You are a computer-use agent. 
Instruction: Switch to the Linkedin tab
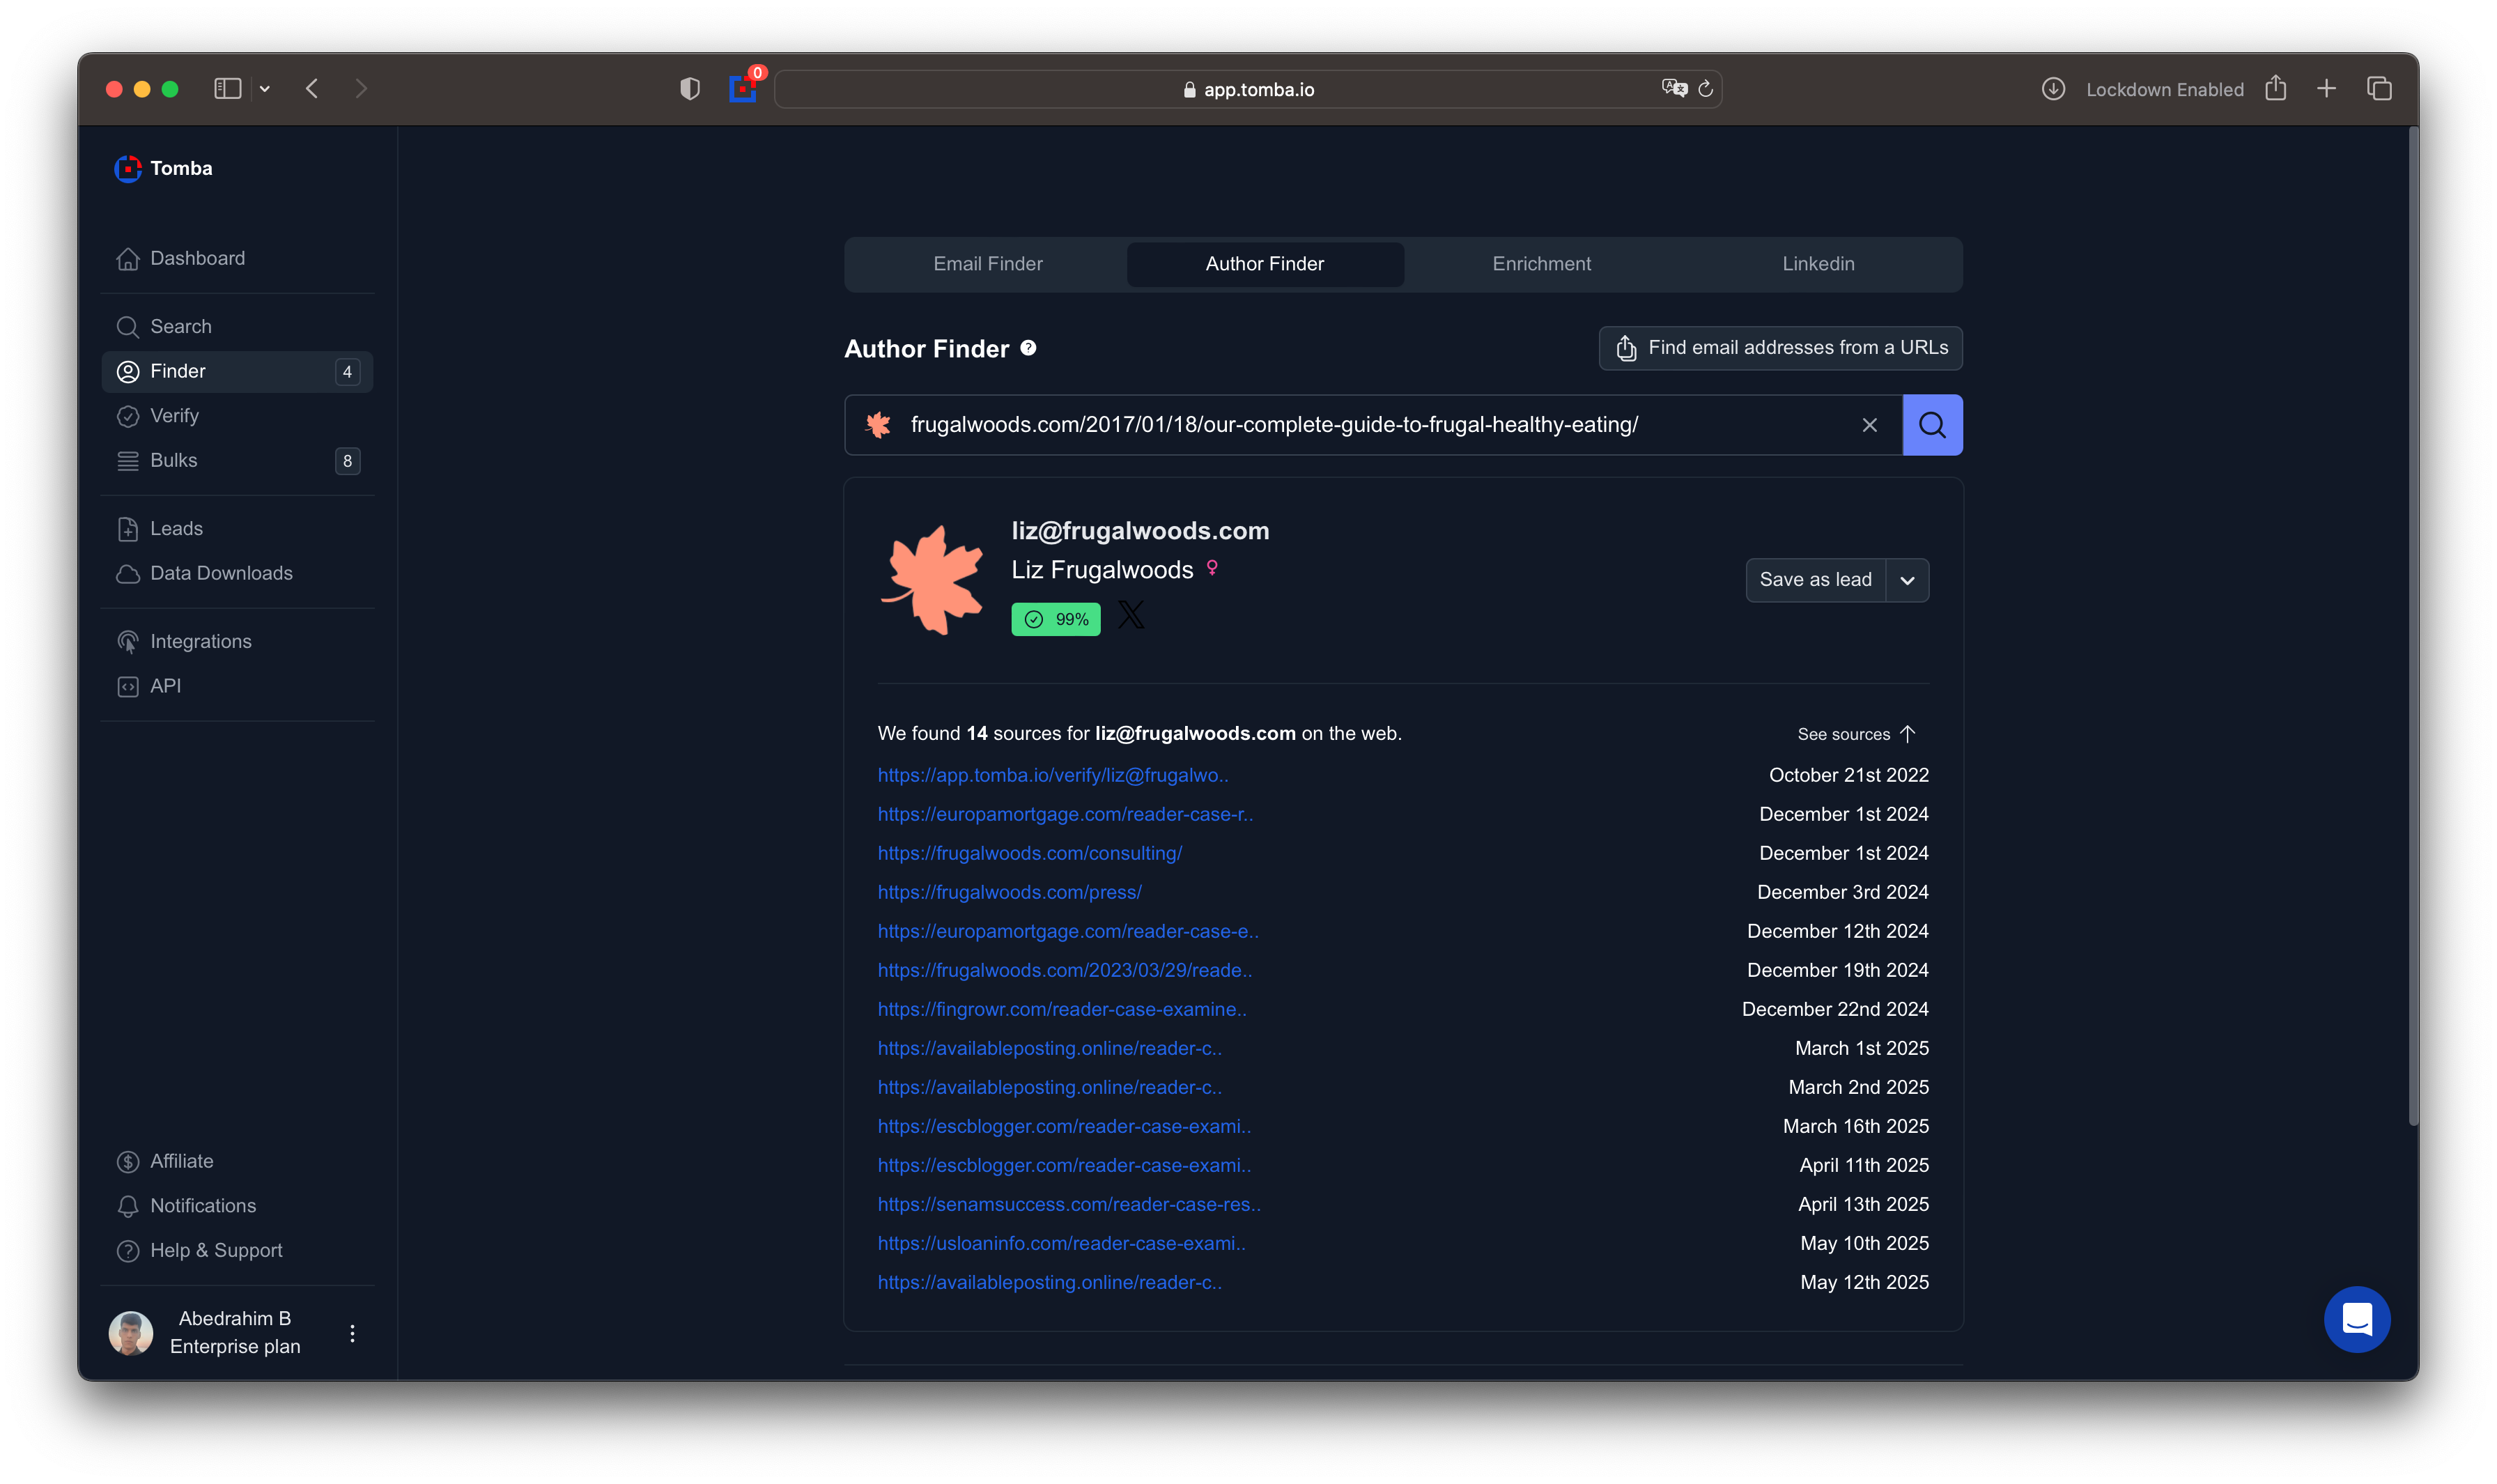click(x=1818, y=264)
